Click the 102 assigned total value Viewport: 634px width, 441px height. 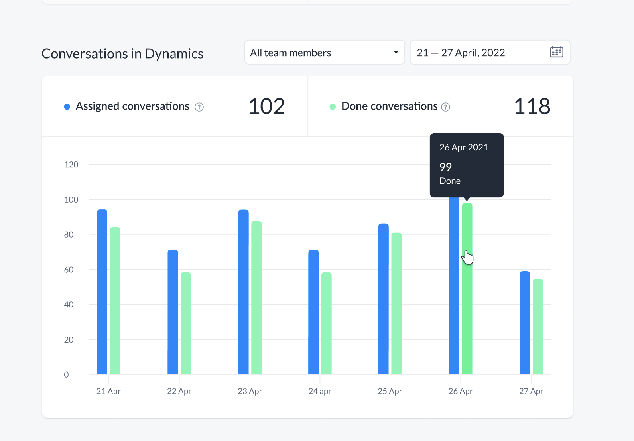[x=266, y=106]
